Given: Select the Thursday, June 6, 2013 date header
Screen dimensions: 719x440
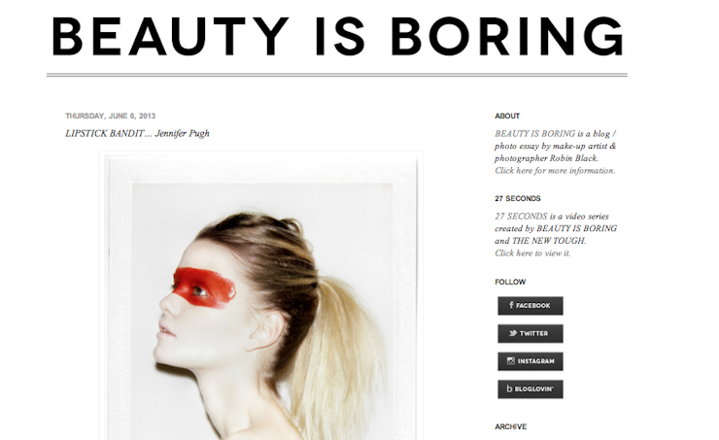Looking at the screenshot, I should click(x=110, y=116).
